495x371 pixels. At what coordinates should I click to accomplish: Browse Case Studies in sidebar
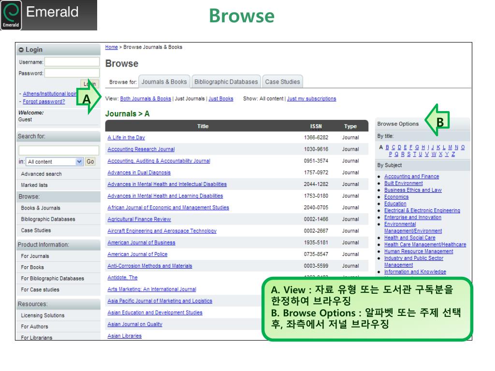tap(36, 230)
